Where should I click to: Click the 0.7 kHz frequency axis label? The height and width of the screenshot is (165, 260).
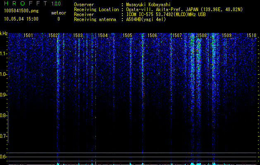(3, 136)
